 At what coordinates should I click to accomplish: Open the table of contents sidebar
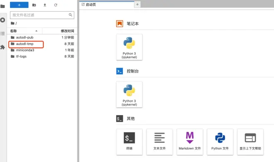[2, 34]
